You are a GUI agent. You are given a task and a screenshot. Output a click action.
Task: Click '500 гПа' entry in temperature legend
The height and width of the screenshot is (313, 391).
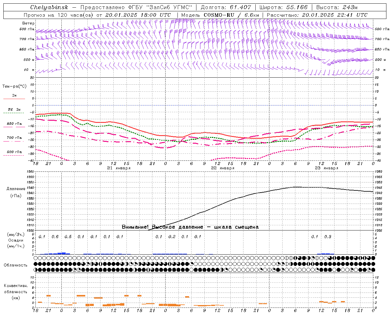14,152
